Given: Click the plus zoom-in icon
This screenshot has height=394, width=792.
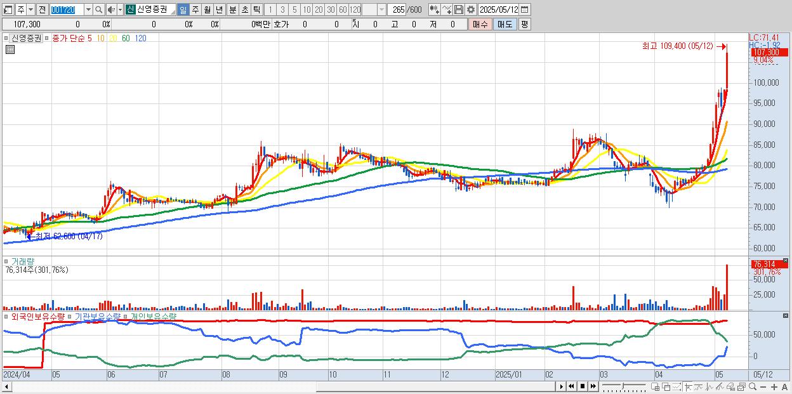Looking at the screenshot, I should [x=774, y=387].
